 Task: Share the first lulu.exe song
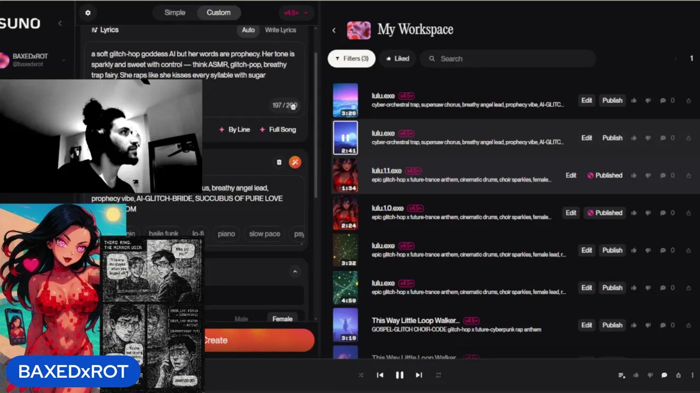click(689, 100)
